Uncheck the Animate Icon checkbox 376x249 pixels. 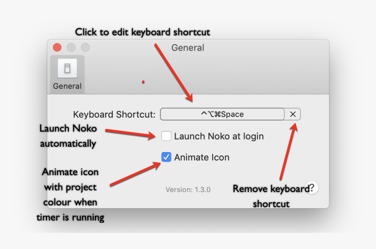pos(166,157)
